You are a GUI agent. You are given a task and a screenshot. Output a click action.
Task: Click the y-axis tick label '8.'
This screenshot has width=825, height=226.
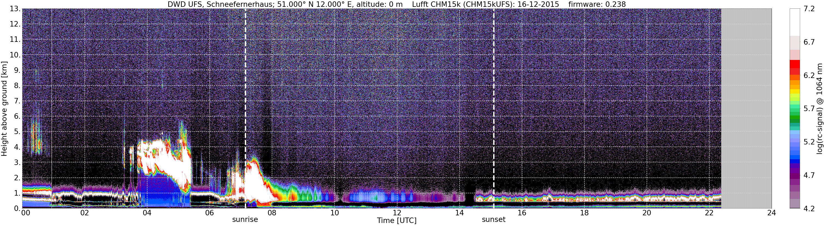tap(17, 86)
